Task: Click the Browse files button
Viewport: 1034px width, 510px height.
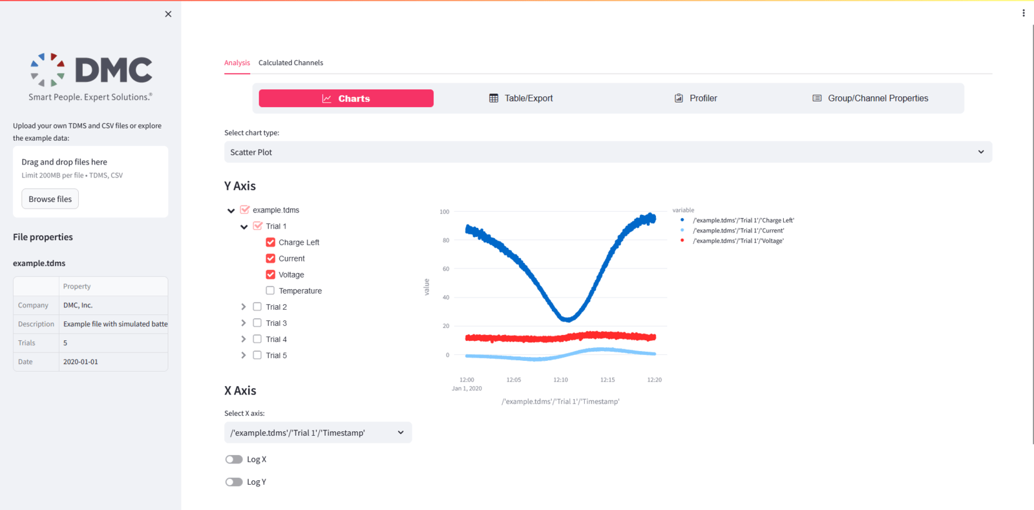Action: click(50, 199)
